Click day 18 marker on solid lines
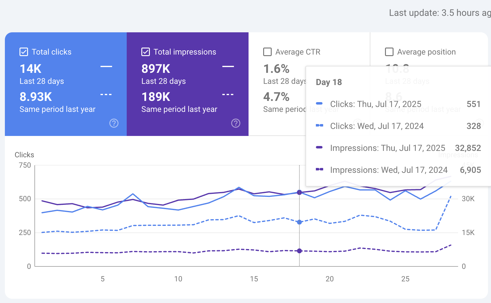491x303 pixels. tap(299, 192)
